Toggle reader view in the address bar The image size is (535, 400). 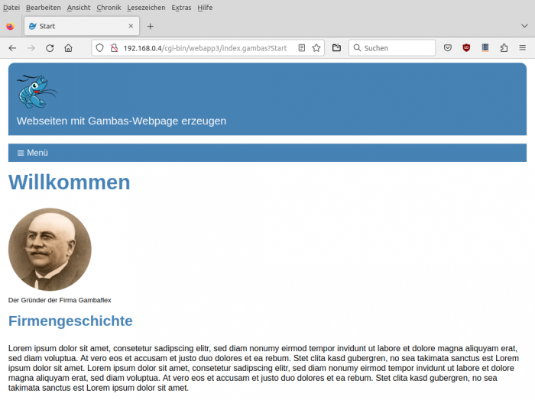point(302,47)
